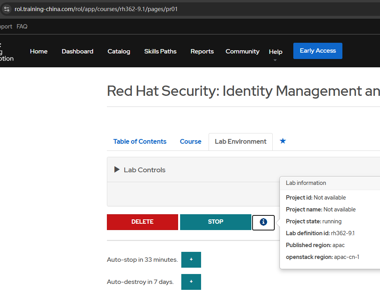Open the Help dropdown menu
Viewport: 380px width, 295px height.
275,52
